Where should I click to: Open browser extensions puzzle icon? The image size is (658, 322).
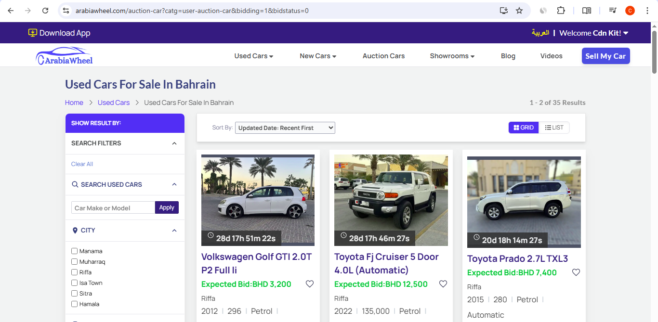click(x=561, y=11)
